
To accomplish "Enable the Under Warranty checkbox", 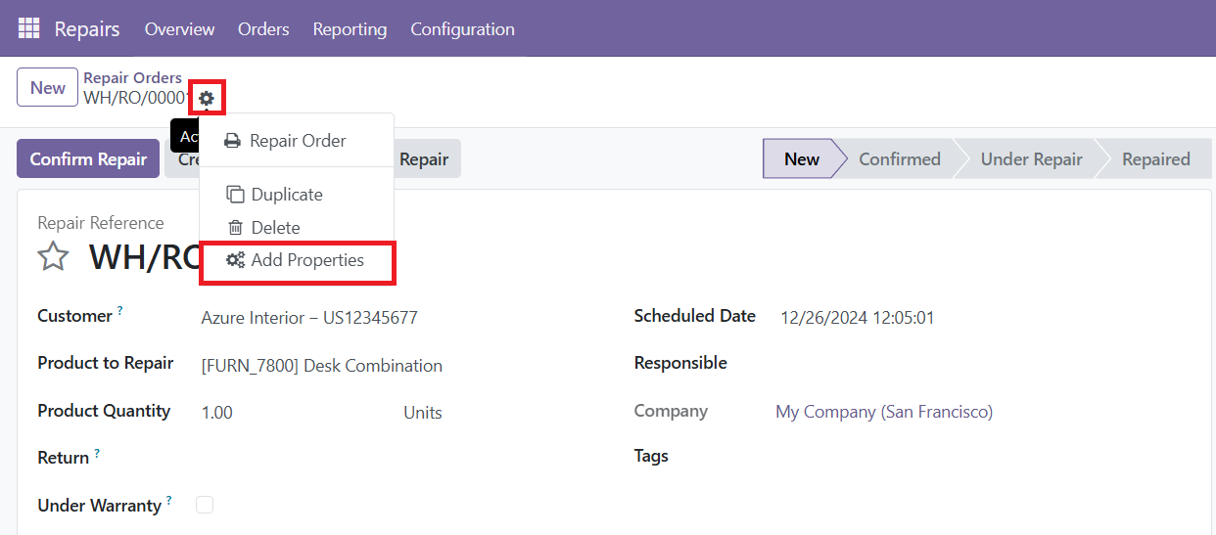I will tap(205, 505).
